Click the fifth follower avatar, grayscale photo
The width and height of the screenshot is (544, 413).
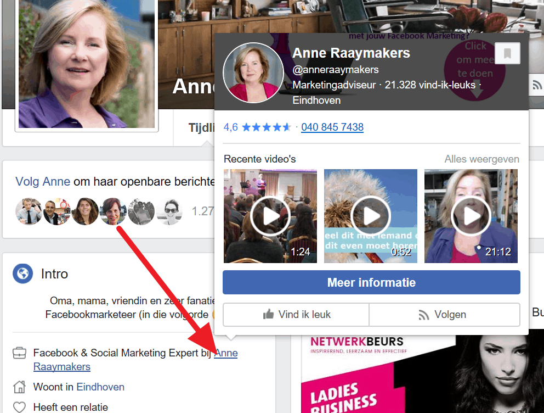(x=141, y=211)
